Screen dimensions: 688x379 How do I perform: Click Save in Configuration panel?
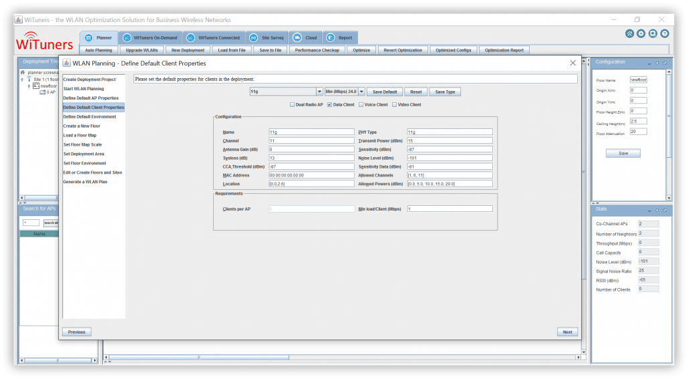click(x=623, y=153)
